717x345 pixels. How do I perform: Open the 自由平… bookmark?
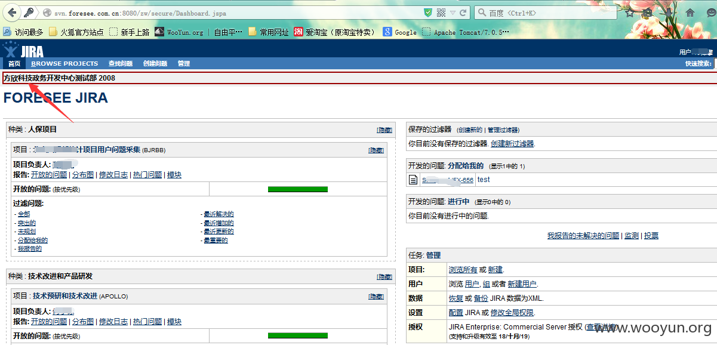coord(228,32)
